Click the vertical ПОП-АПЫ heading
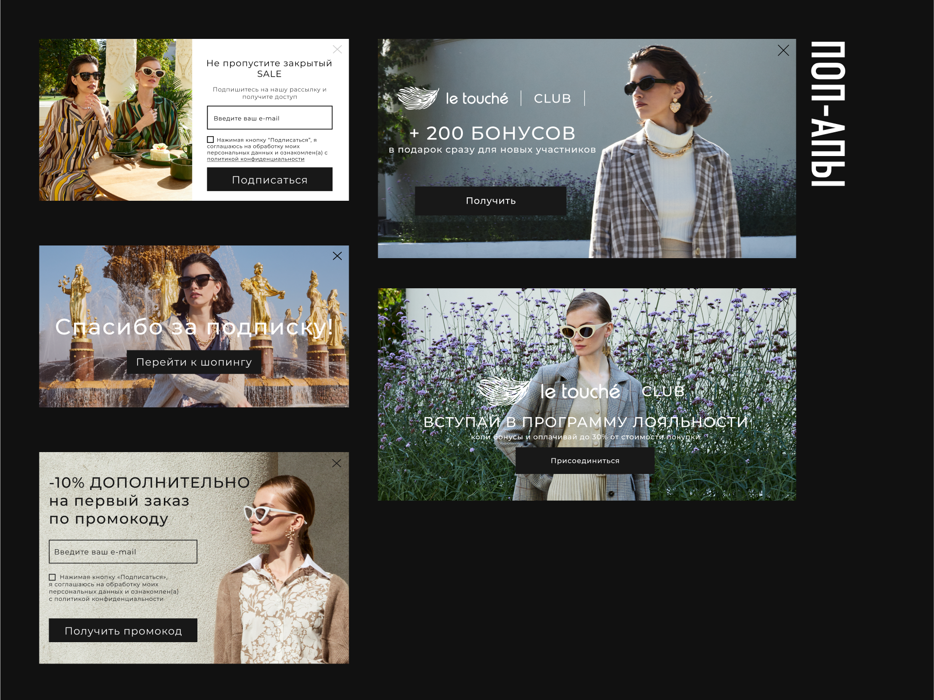The image size is (934, 700). point(828,114)
